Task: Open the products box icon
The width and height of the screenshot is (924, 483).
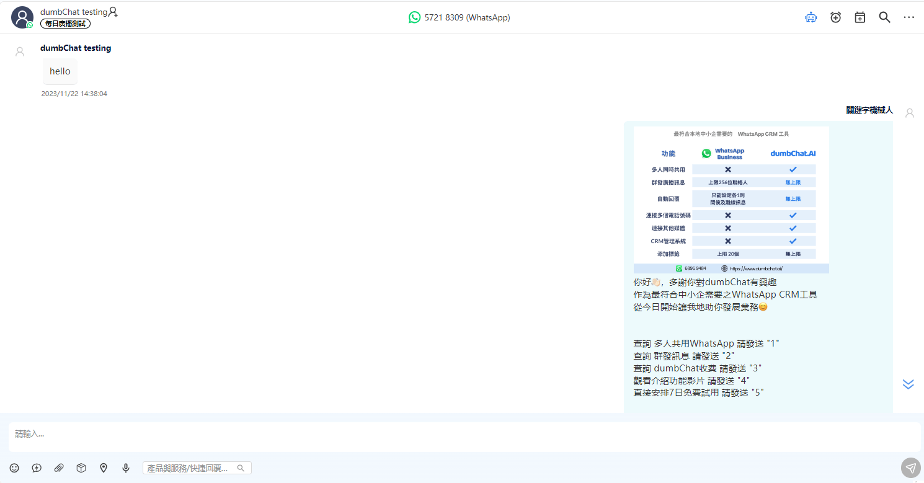Action: (81, 468)
